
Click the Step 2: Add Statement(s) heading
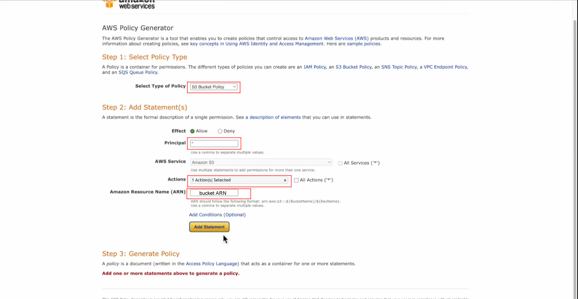[x=145, y=107]
